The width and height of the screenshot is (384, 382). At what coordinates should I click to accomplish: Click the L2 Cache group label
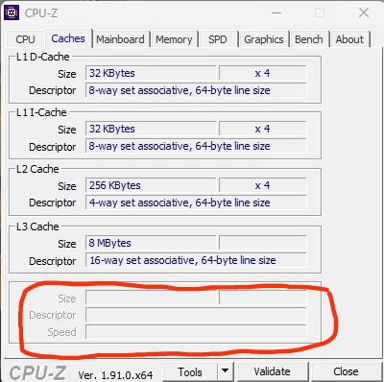[37, 169]
